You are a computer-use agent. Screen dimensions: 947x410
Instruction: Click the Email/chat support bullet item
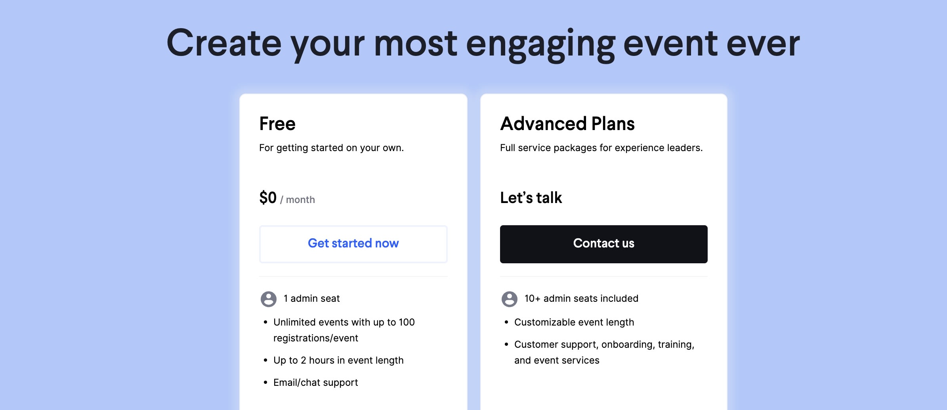[x=315, y=382]
